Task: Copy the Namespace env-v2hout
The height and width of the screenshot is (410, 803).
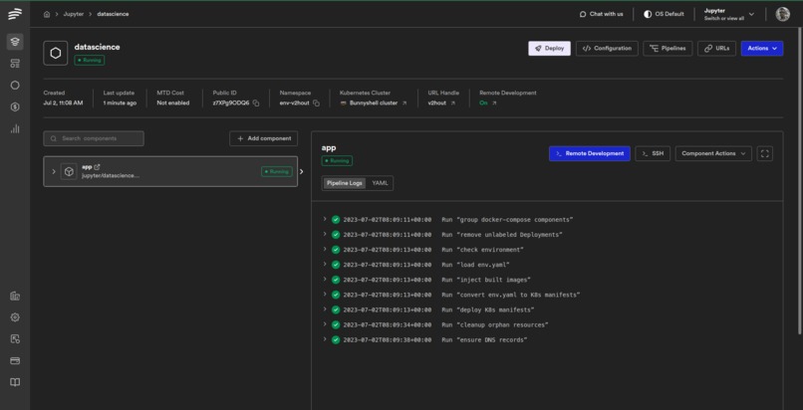Action: click(316, 103)
